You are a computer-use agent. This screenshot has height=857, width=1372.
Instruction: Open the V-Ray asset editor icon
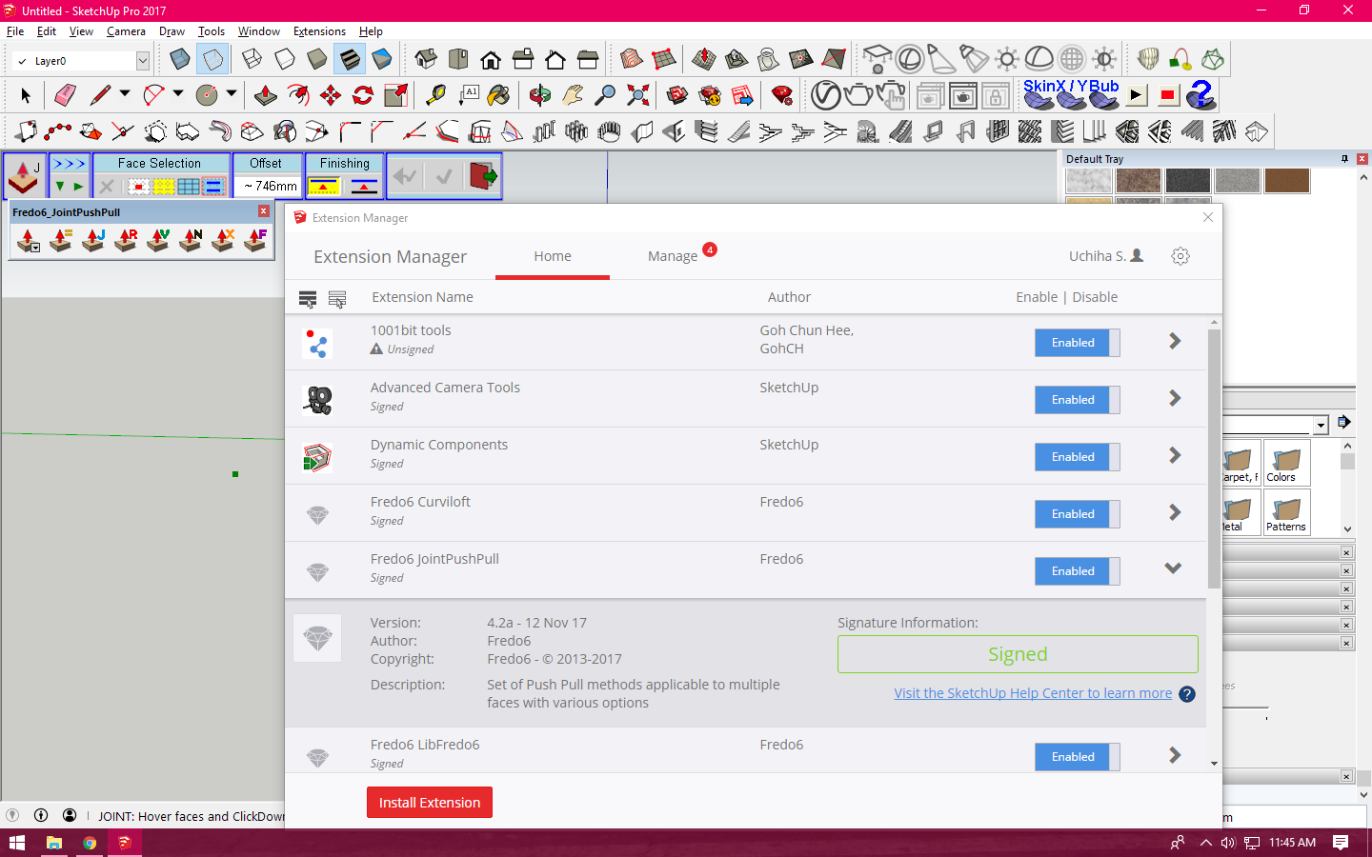pyautogui.click(x=826, y=95)
